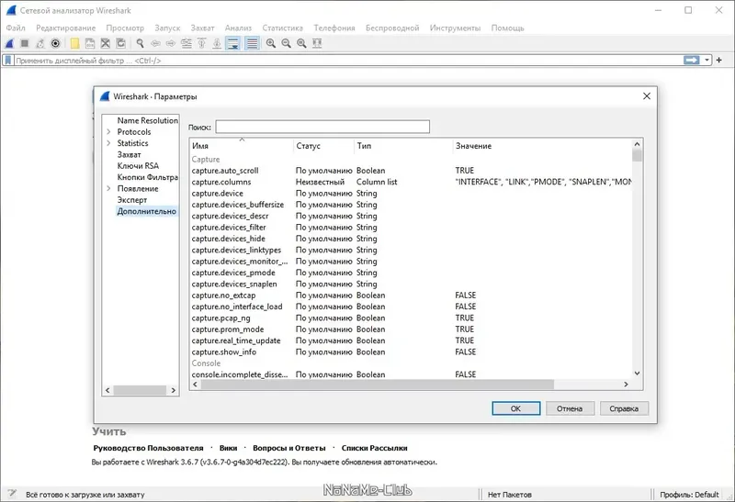735x502 pixels.
Task: Zoom in on main window text
Action: [x=271, y=43]
